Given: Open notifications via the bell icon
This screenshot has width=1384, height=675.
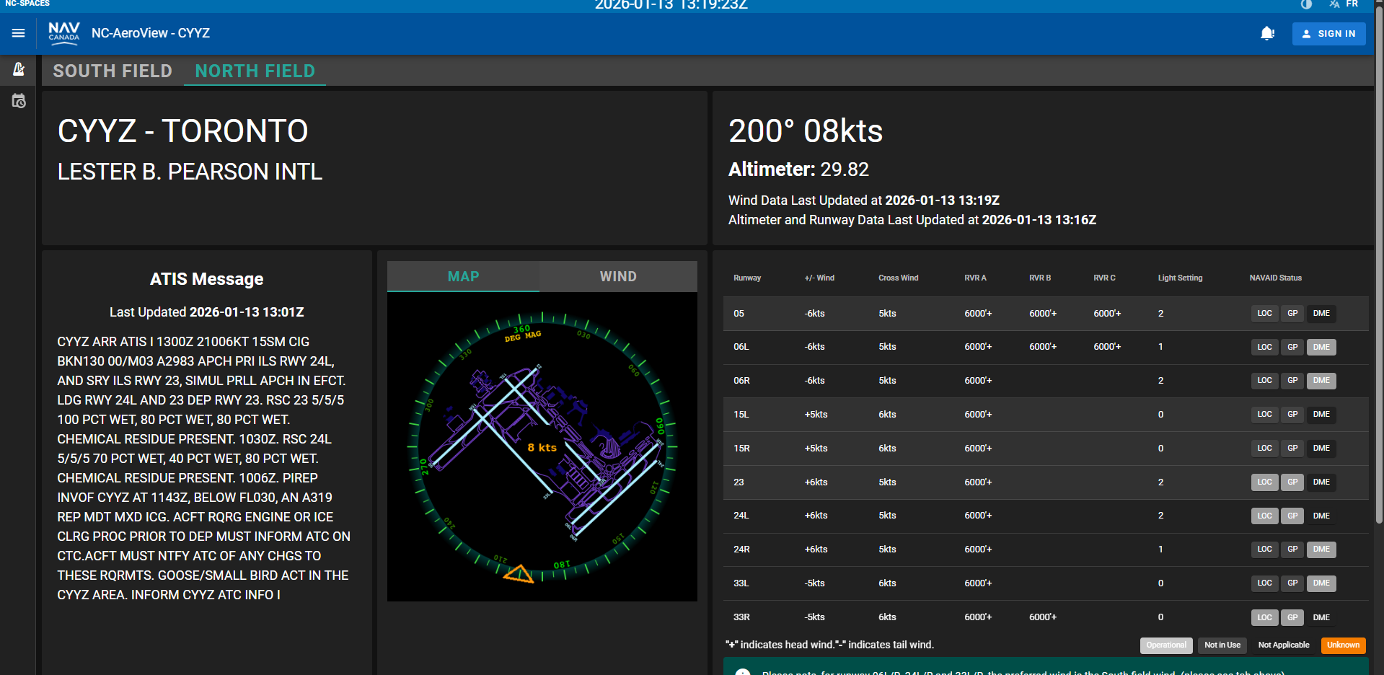Looking at the screenshot, I should pyautogui.click(x=1267, y=33).
